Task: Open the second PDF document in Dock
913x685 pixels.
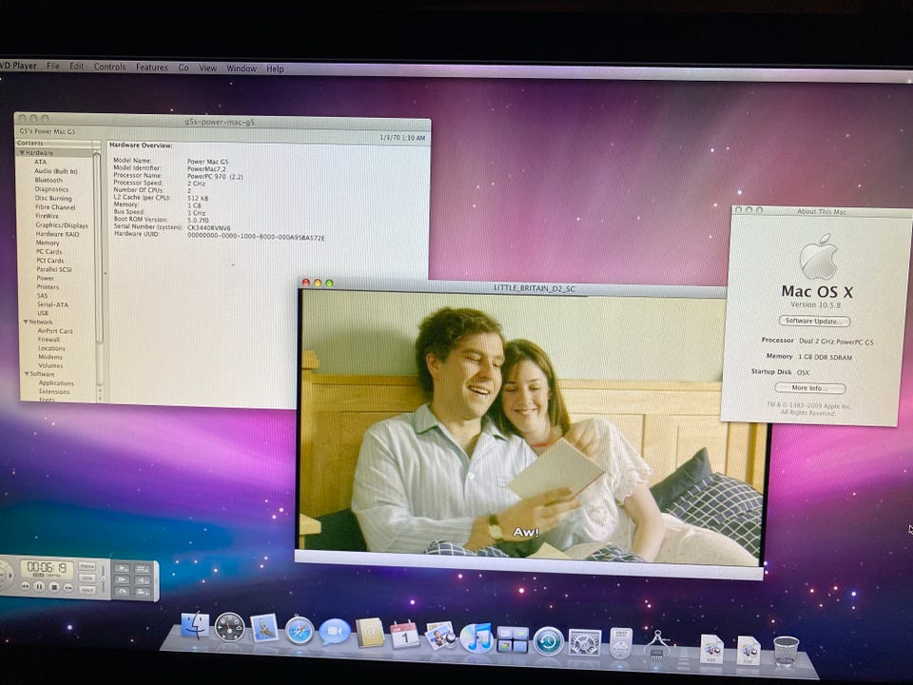Action: coord(748,650)
